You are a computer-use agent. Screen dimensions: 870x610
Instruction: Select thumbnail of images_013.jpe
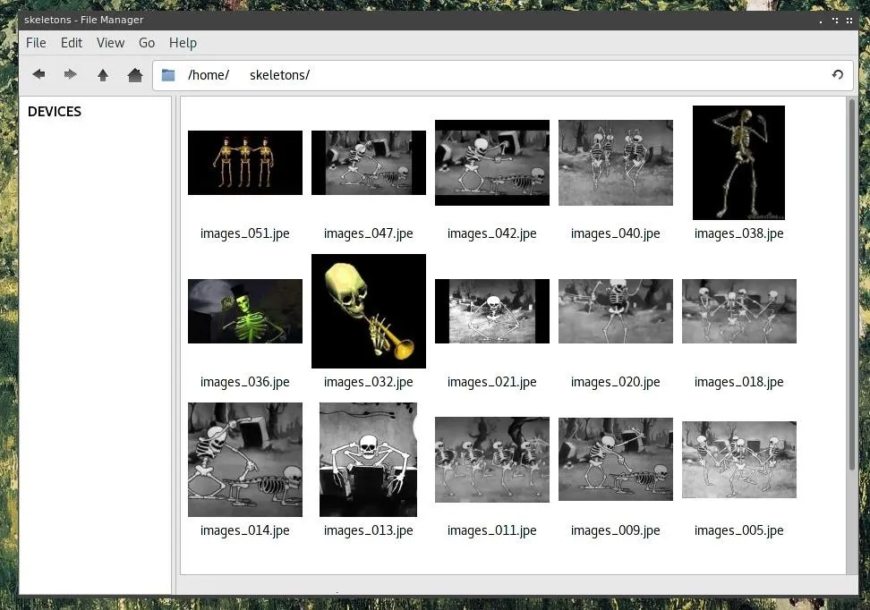pyautogui.click(x=369, y=460)
